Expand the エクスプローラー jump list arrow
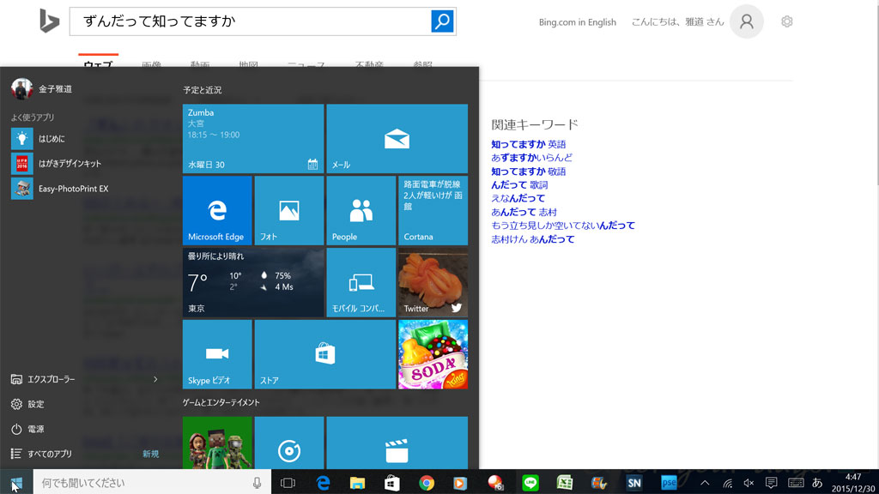This screenshot has height=494, width=879. tap(155, 379)
